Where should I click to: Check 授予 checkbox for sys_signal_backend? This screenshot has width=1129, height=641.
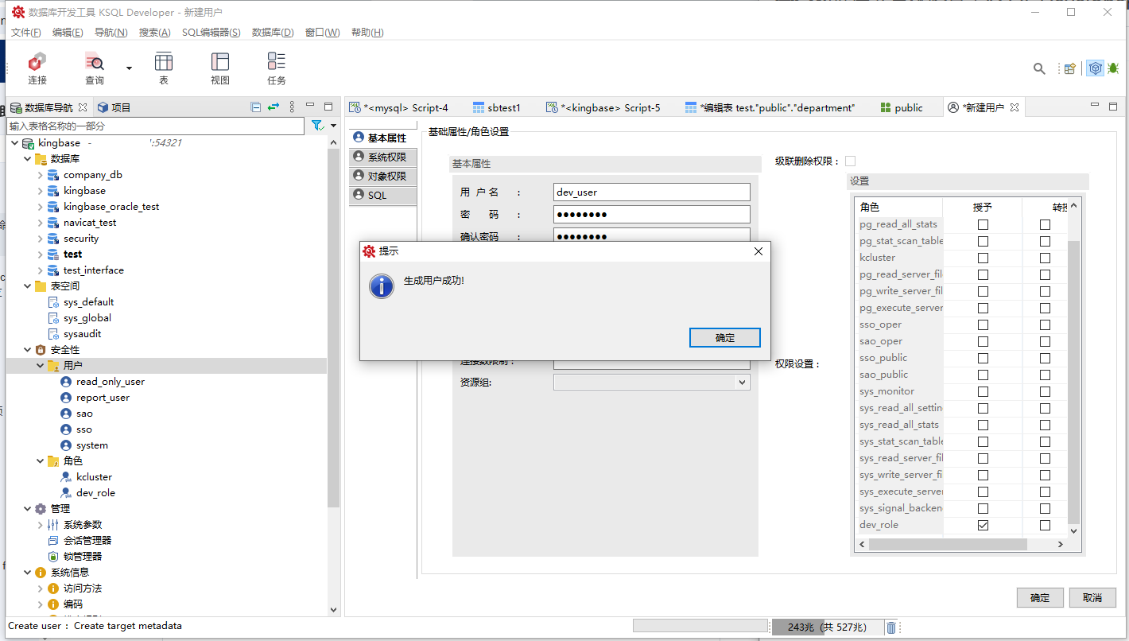click(x=983, y=508)
